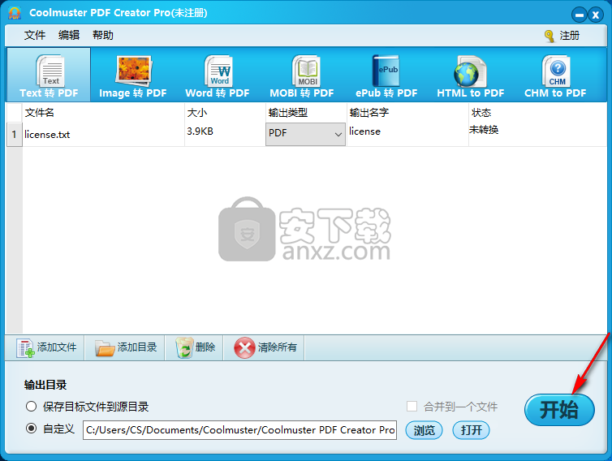Open the 编辑 menu
This screenshot has width=612, height=461.
tap(69, 35)
